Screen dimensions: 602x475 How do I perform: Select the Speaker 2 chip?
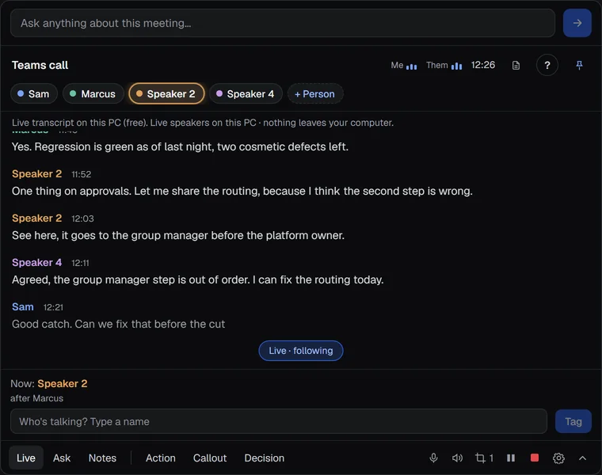tap(166, 93)
